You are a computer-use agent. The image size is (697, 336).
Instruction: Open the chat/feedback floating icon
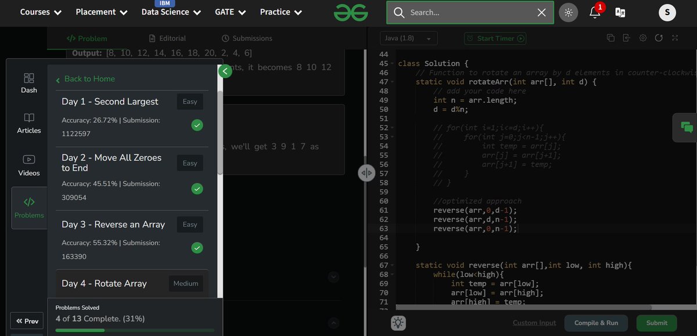click(687, 128)
